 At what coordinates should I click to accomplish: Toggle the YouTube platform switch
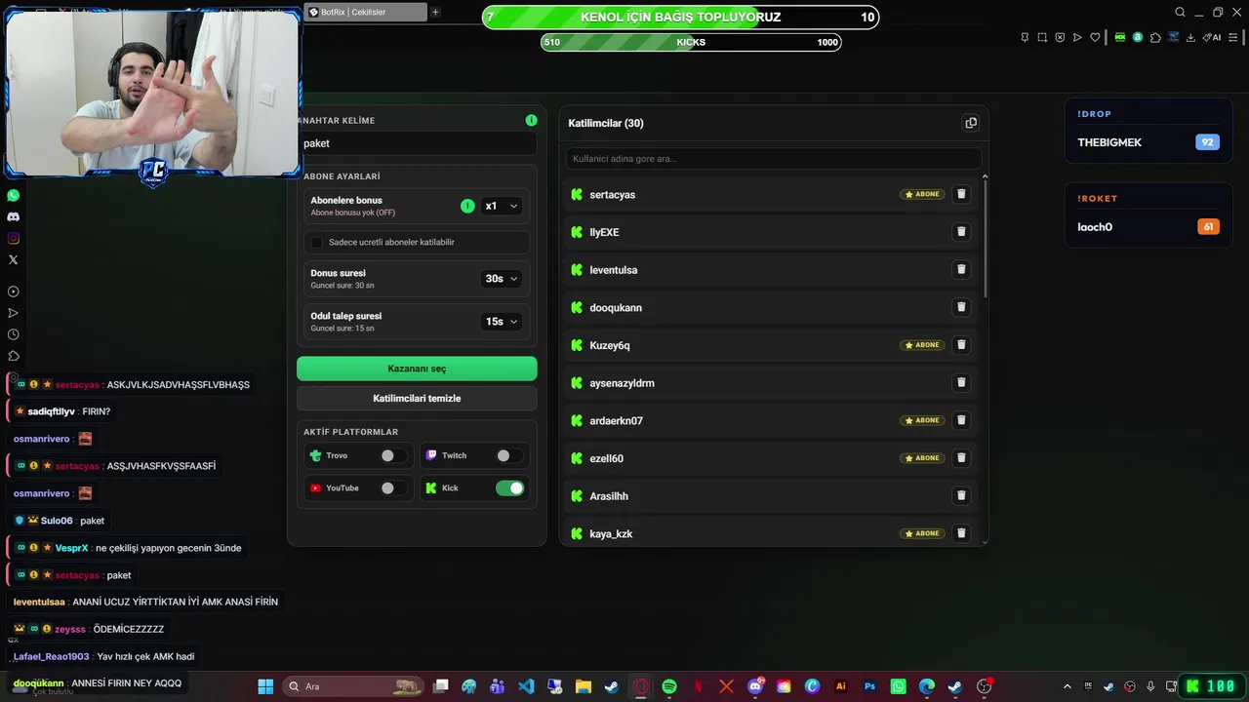pos(393,487)
